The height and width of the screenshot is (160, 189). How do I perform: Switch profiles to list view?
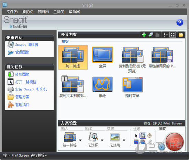click(166, 35)
